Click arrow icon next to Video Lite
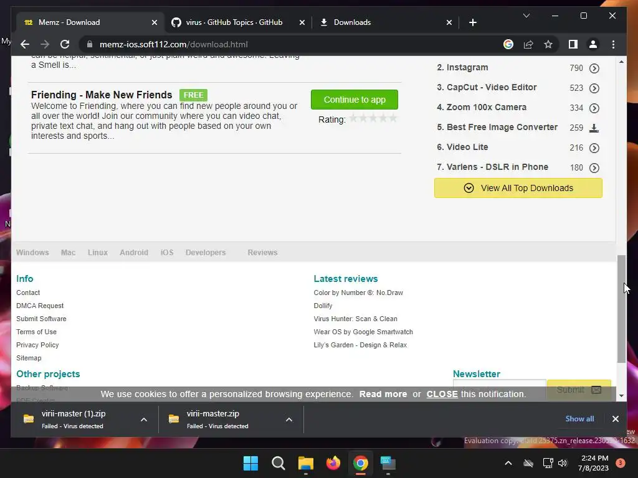This screenshot has width=638, height=478. point(594,148)
